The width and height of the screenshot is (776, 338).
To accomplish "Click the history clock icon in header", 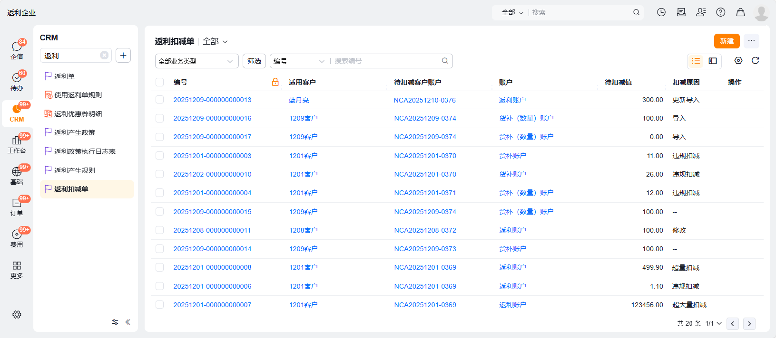I will click(x=661, y=12).
